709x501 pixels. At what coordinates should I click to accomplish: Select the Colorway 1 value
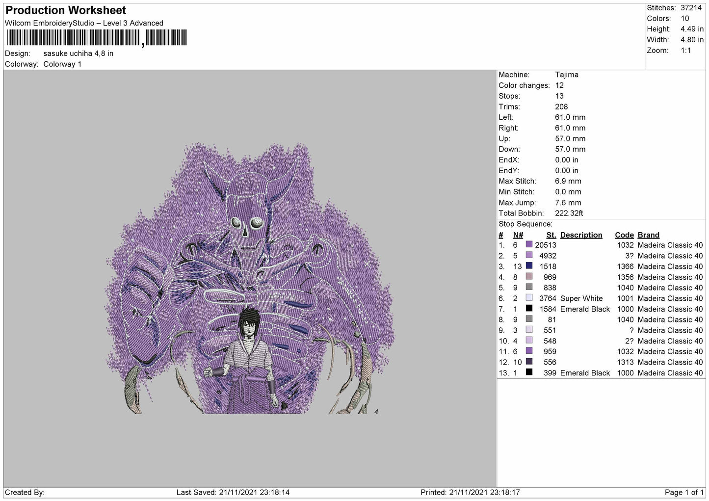click(62, 64)
